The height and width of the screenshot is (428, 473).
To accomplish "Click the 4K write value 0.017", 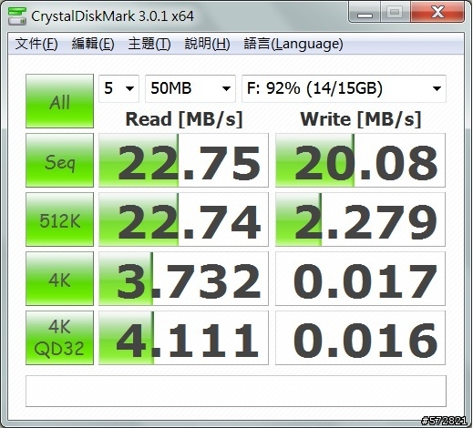I will coord(360,279).
